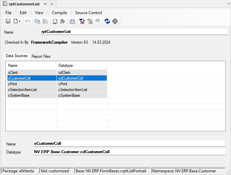Click the blue refresh arrows icon
The image size is (231, 175).
tap(107, 21)
